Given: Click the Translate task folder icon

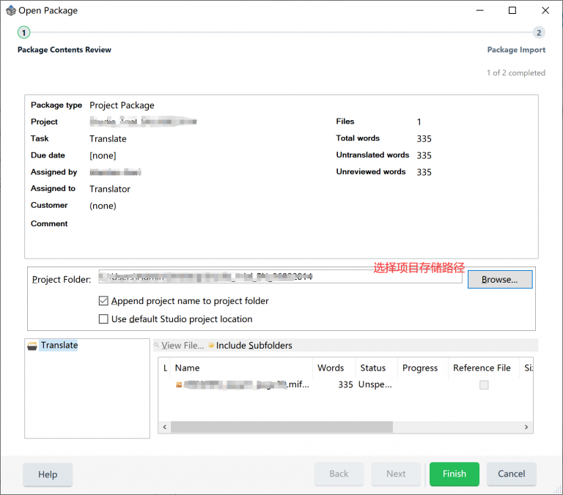Looking at the screenshot, I should [x=32, y=346].
